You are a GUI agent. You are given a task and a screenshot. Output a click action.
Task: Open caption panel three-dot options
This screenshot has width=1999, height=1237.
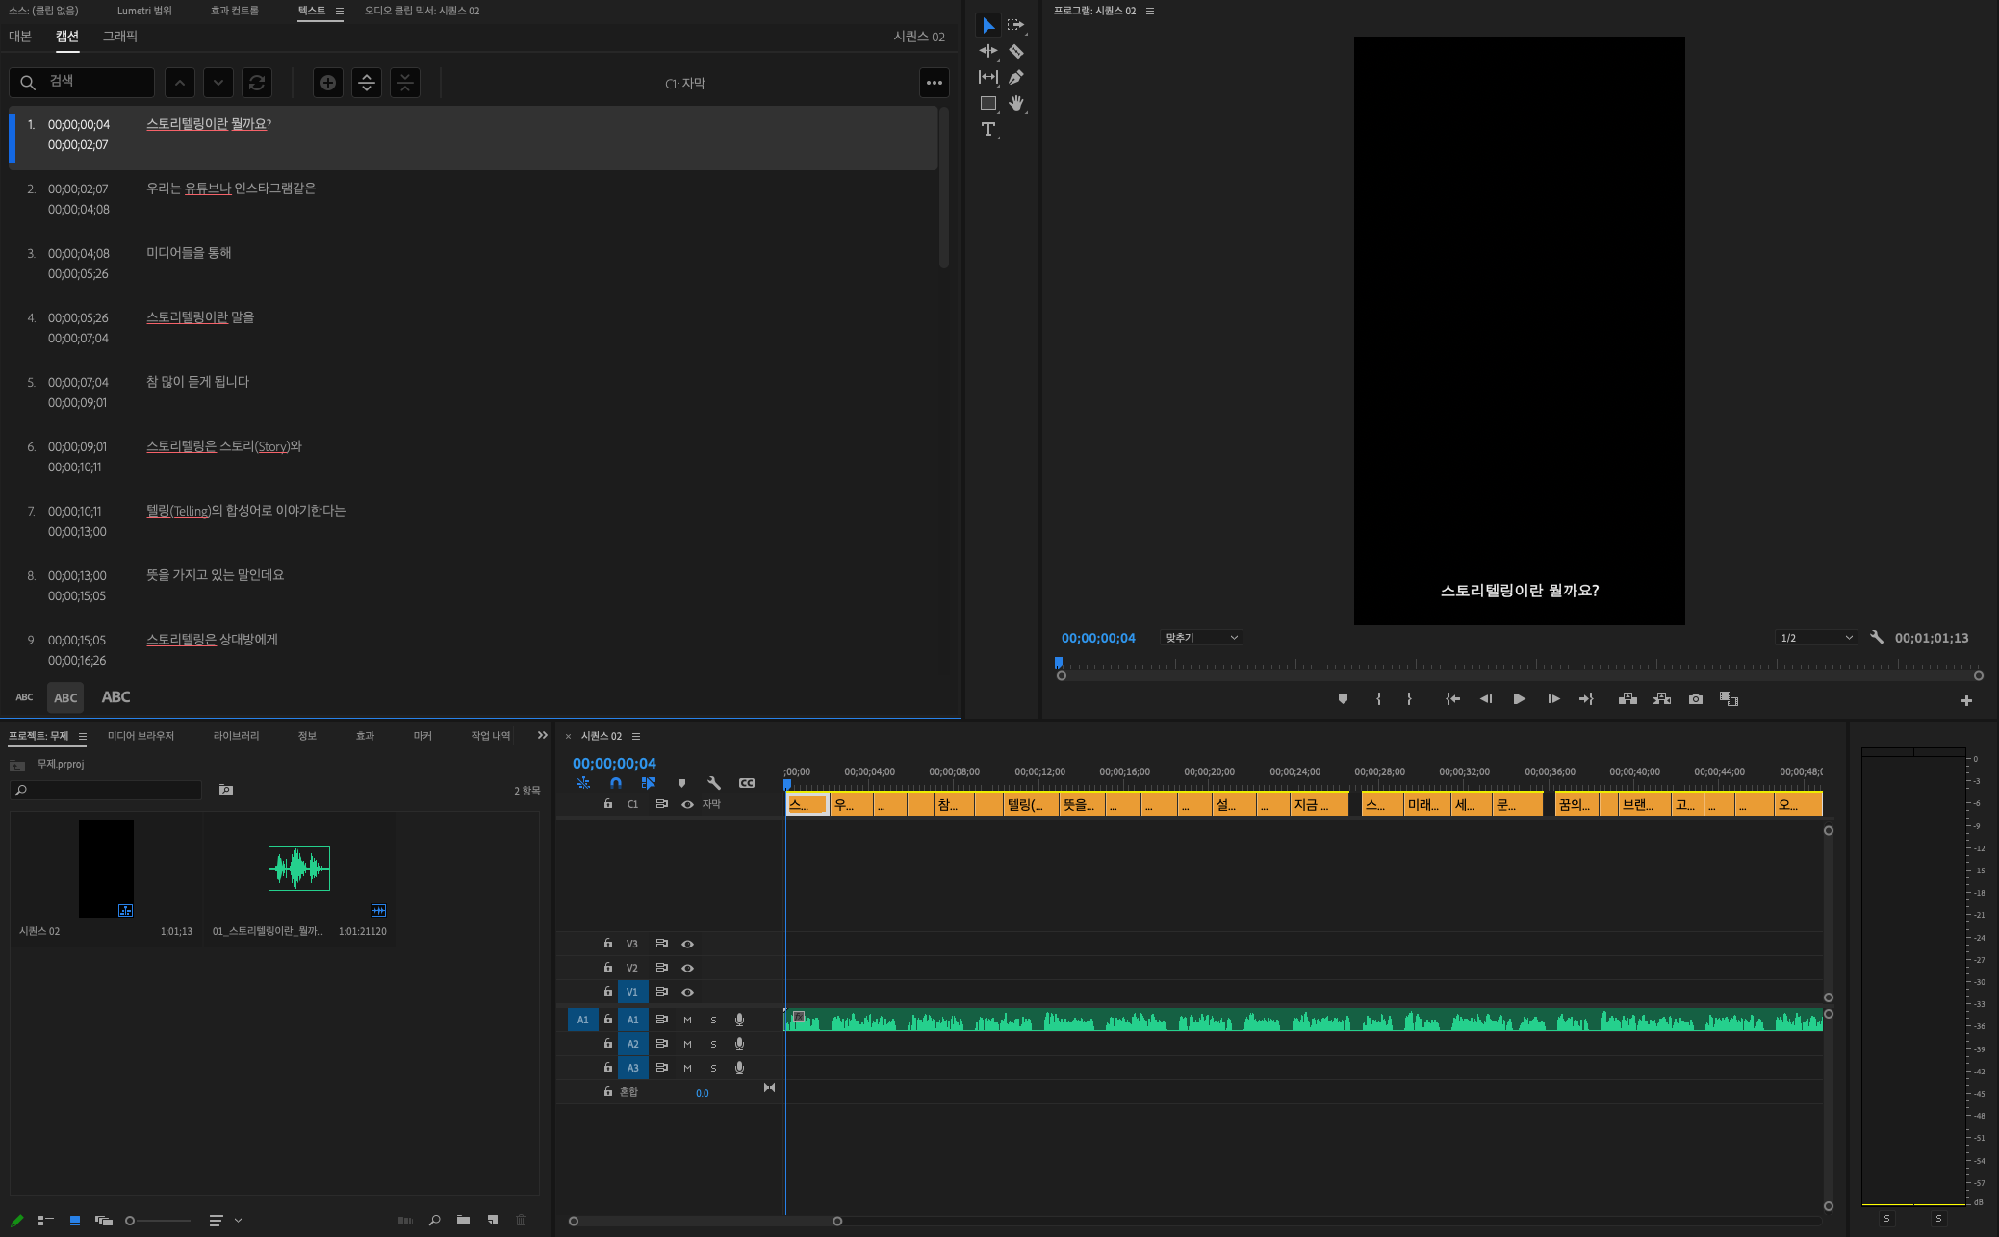[x=935, y=83]
